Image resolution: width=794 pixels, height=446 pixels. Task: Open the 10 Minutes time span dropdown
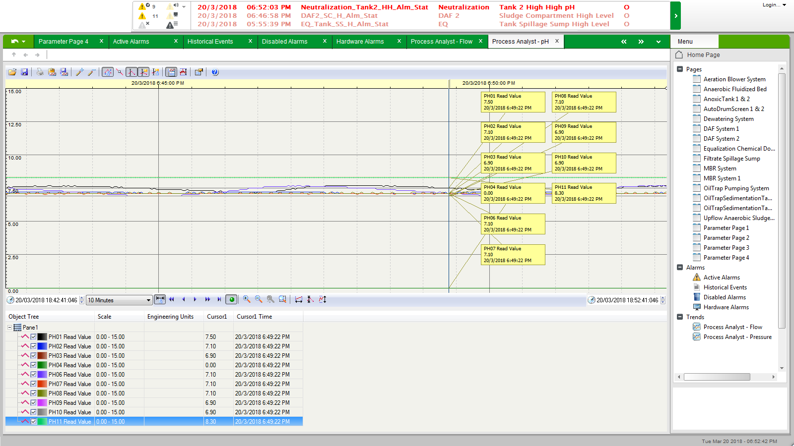[x=148, y=300]
